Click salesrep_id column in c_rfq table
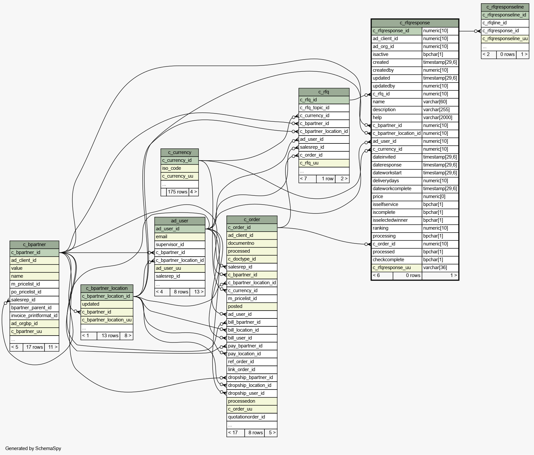This screenshot has width=534, height=455. click(x=324, y=147)
